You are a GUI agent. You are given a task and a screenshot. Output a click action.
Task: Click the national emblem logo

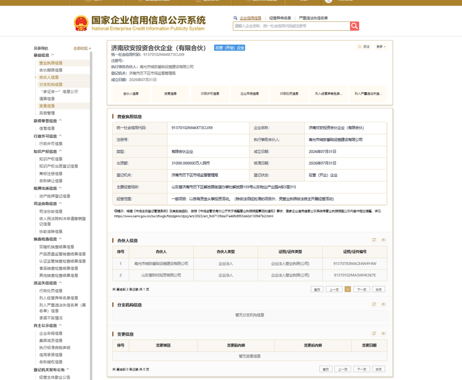[x=81, y=23]
